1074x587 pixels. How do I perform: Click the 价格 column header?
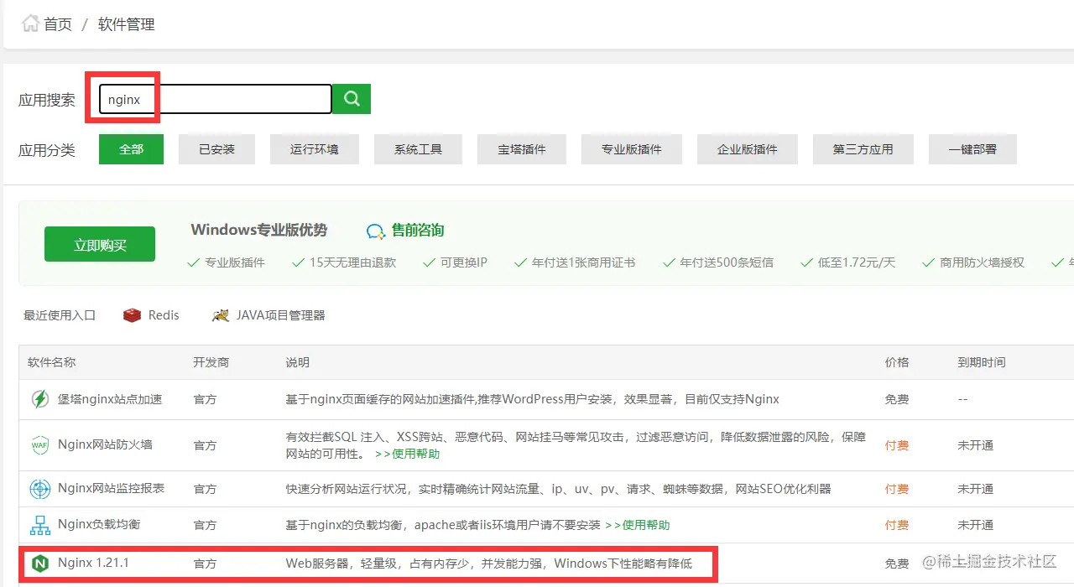click(897, 362)
